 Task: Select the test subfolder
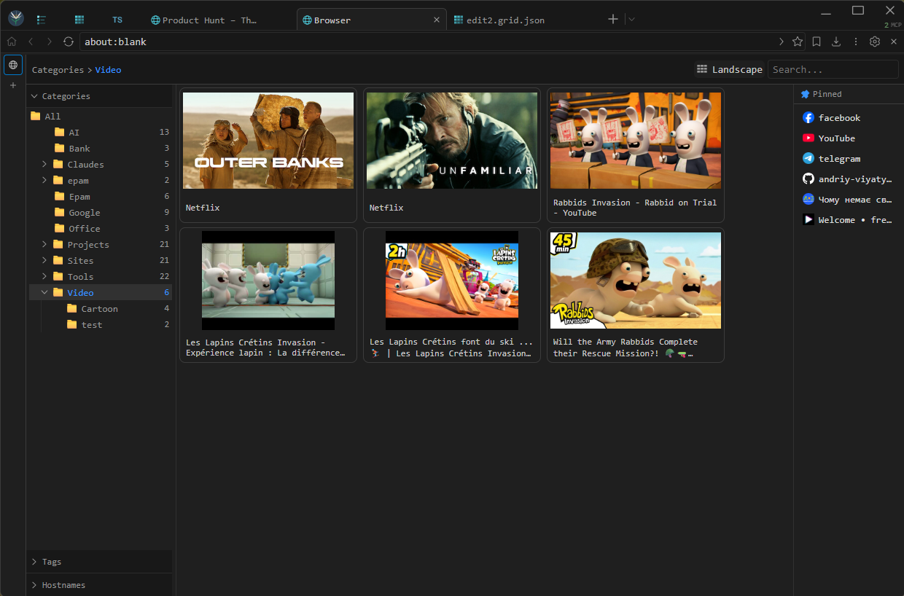click(x=100, y=325)
